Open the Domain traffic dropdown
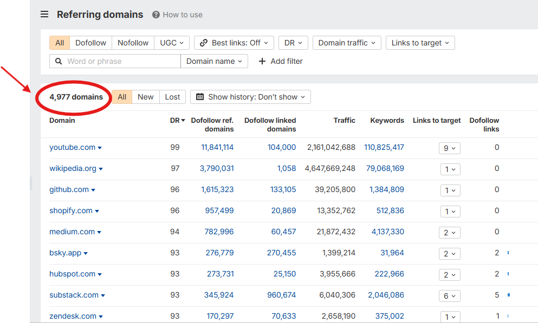The width and height of the screenshot is (538, 323). (x=346, y=42)
